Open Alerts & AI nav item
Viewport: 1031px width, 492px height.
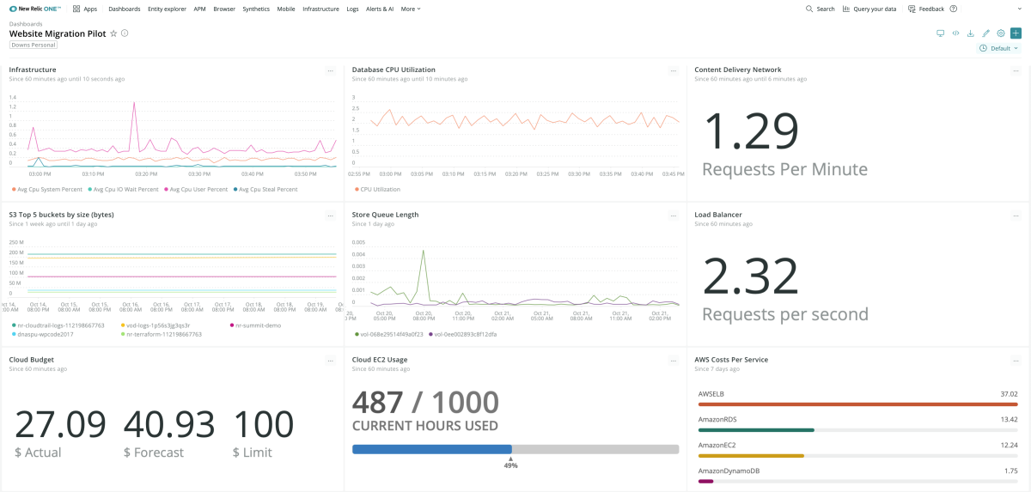click(380, 9)
